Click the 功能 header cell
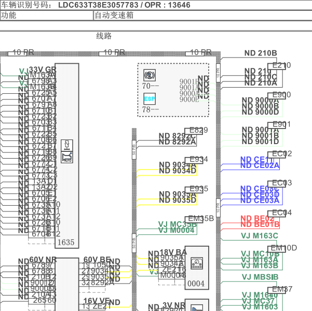 (47, 16)
